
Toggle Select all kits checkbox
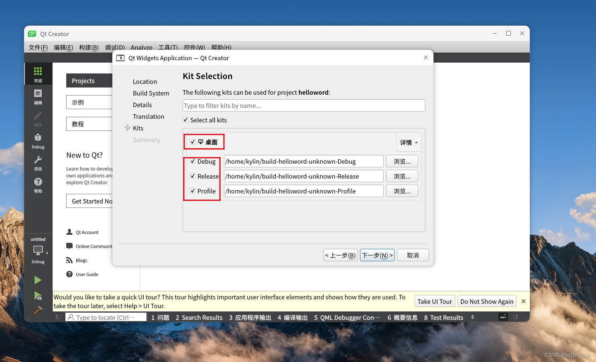click(x=185, y=120)
